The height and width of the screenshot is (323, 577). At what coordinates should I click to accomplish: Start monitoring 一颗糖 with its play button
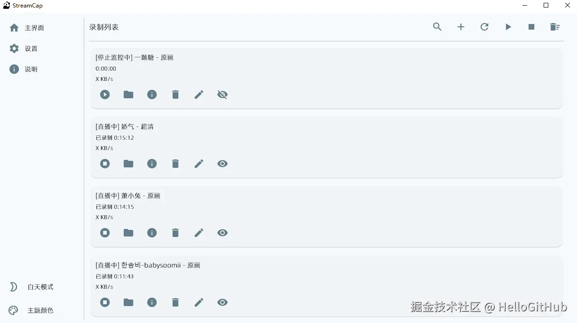tap(105, 95)
